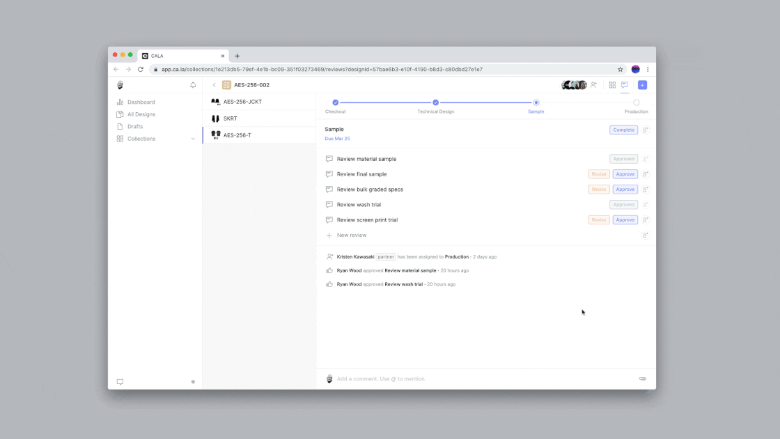This screenshot has height=439, width=780.
Task: Select the Checkout stage circle
Action: (x=336, y=102)
